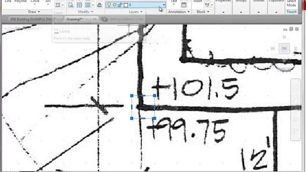Click the Select Mode button
This screenshot has height=172, width=306.
click(x=291, y=3)
